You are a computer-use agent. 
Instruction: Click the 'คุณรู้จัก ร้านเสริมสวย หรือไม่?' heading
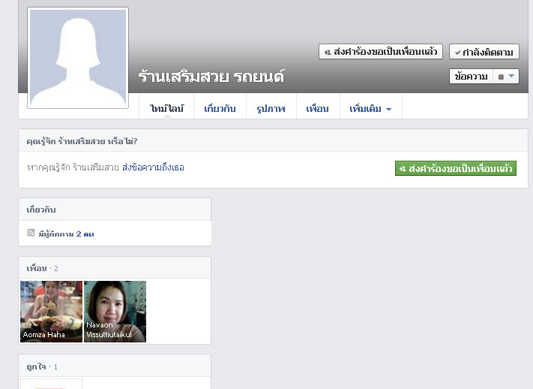82,141
